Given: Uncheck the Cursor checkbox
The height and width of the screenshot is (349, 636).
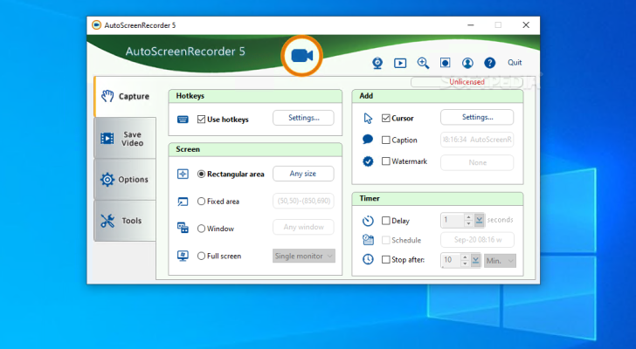Looking at the screenshot, I should coord(386,118).
